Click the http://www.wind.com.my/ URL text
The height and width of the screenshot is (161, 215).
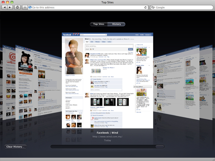coord(107,137)
